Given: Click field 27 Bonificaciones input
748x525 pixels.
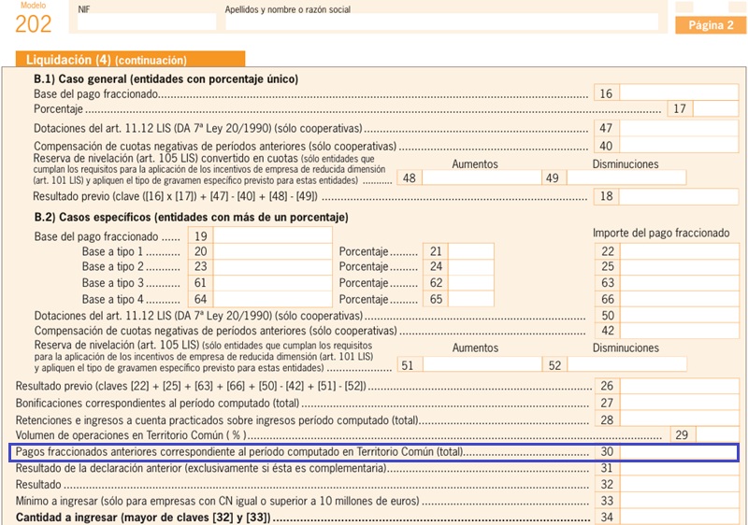Looking at the screenshot, I should (x=680, y=403).
